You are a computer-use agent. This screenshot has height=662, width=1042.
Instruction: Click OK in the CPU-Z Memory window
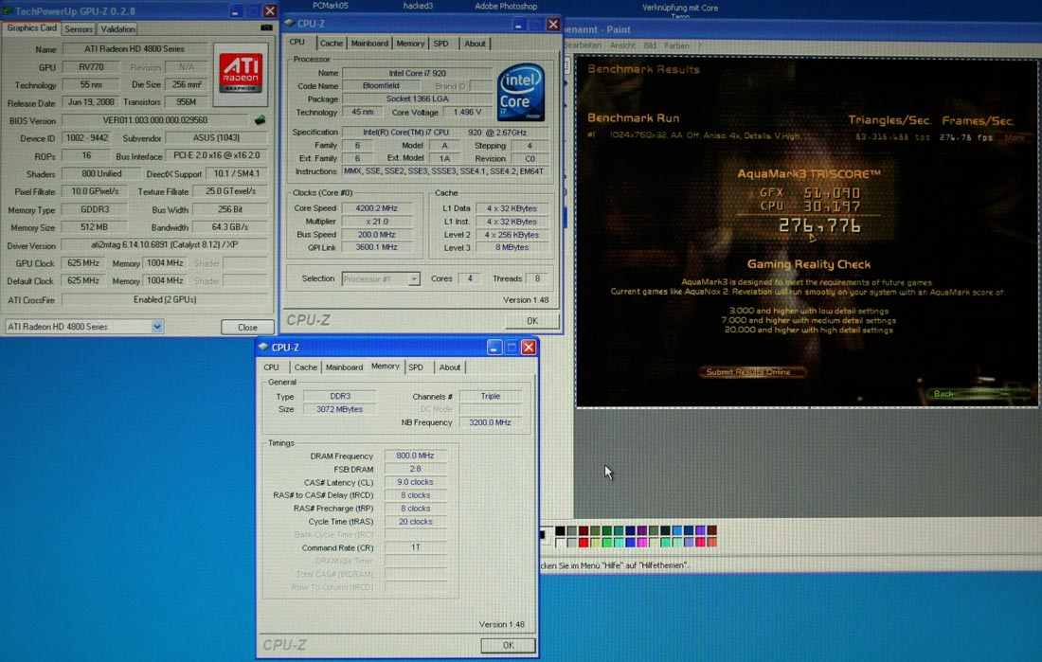click(x=508, y=645)
